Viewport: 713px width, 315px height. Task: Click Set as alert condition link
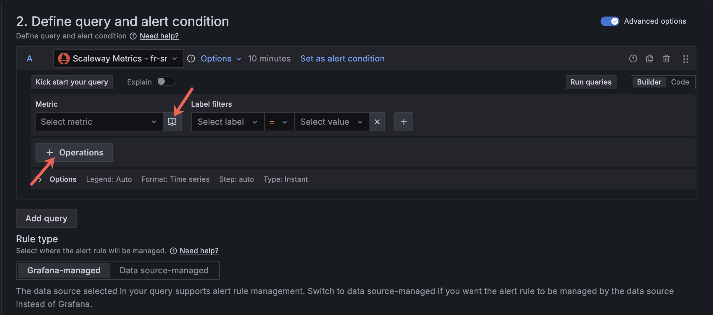[342, 59]
